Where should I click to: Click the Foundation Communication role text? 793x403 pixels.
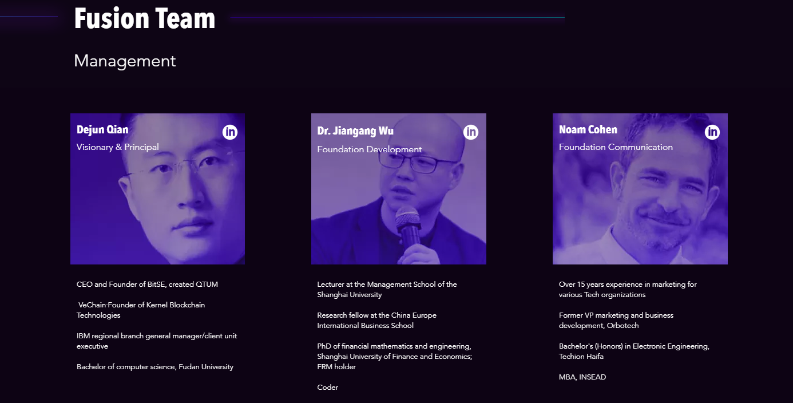(x=616, y=147)
